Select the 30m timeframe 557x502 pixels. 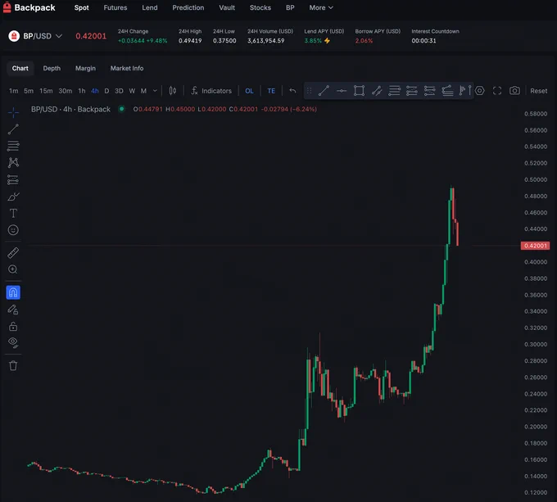point(65,91)
